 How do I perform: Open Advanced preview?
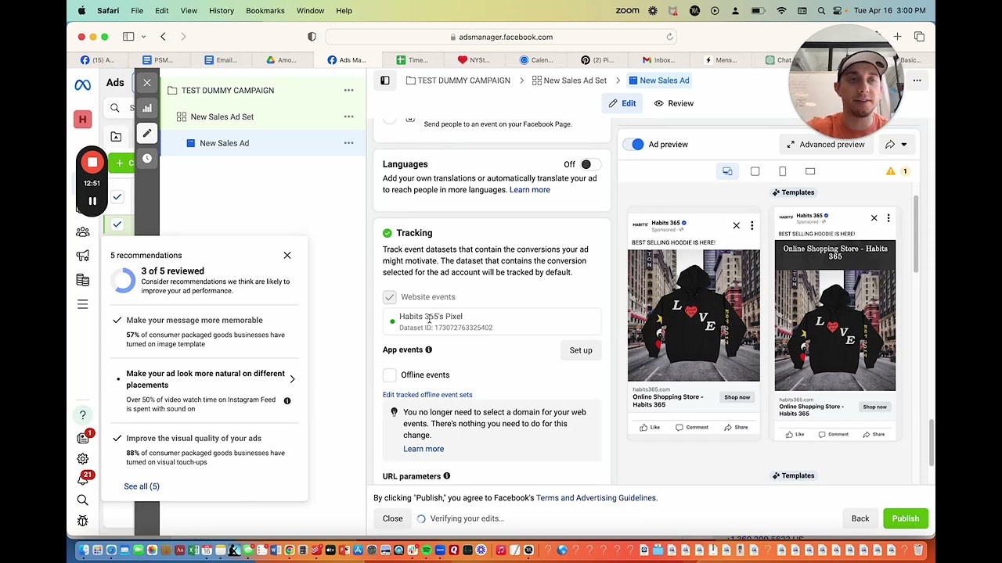pos(826,145)
